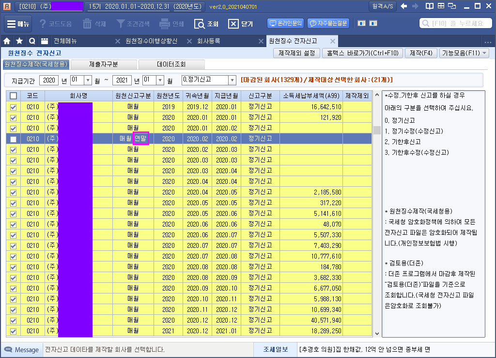This screenshot has width=496, height=358.
Task: Switch to the 제출자구분 tab
Action: tap(104, 64)
